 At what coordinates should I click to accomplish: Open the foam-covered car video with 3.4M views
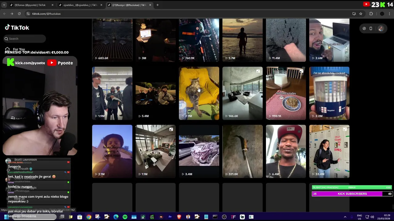point(199,151)
